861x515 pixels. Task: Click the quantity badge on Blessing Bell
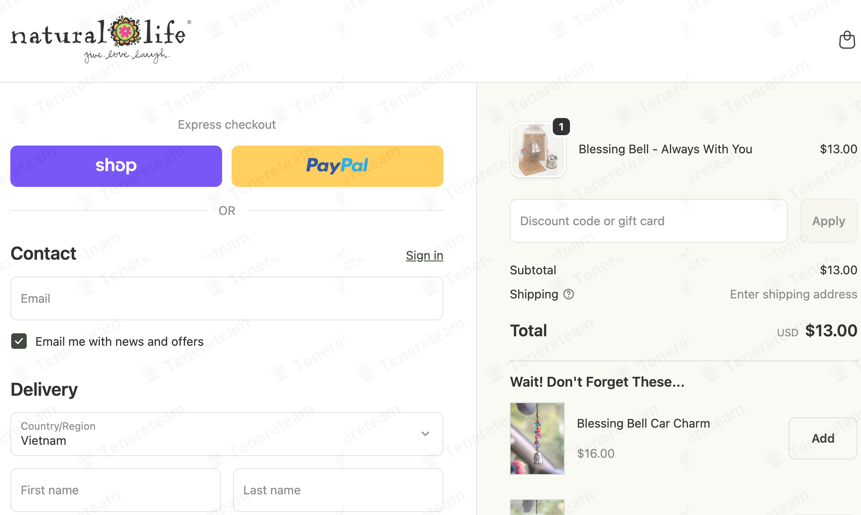click(561, 127)
